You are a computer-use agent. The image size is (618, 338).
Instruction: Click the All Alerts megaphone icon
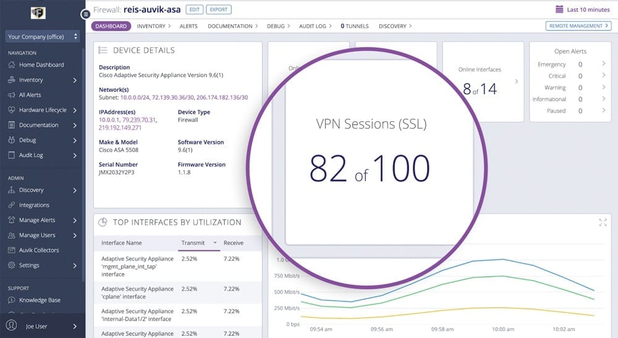[x=11, y=95]
